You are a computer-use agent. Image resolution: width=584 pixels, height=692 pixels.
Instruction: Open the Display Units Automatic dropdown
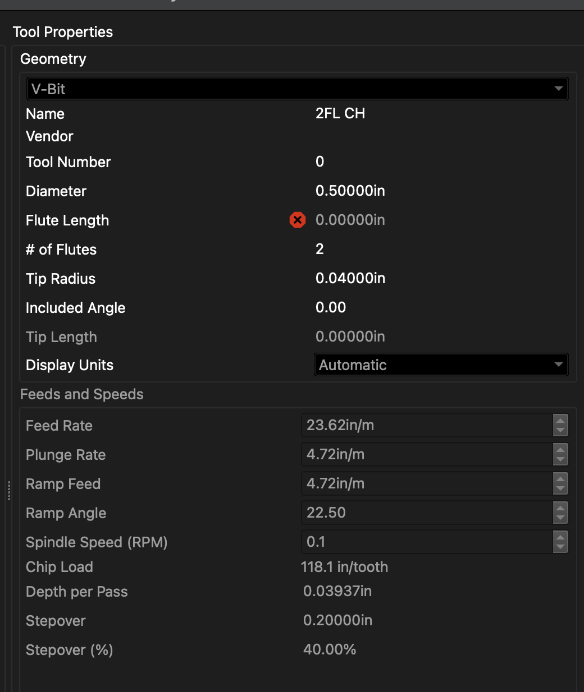441,365
